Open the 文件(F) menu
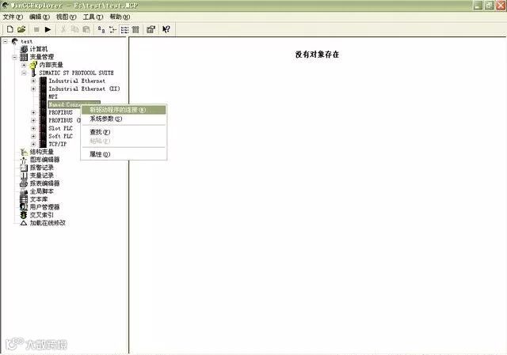 coord(13,17)
